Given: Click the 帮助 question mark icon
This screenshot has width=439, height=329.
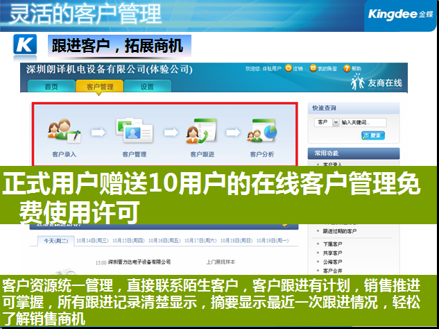Looking at the screenshot, I should 347,68.
